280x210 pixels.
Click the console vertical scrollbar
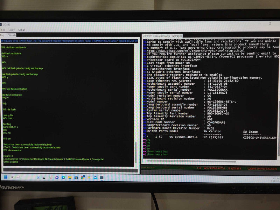[x=278, y=128]
